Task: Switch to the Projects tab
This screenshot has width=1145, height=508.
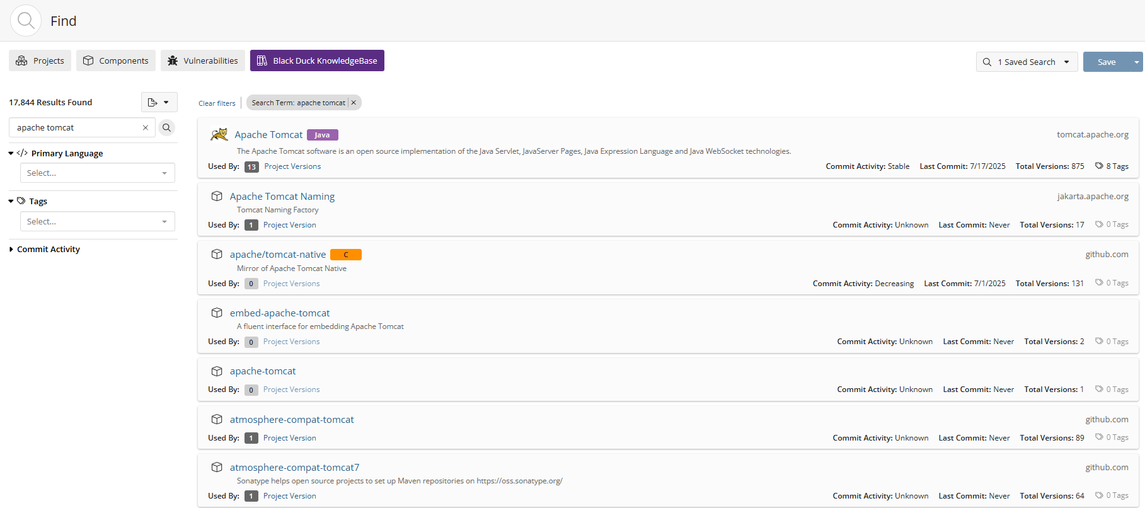Action: point(40,61)
